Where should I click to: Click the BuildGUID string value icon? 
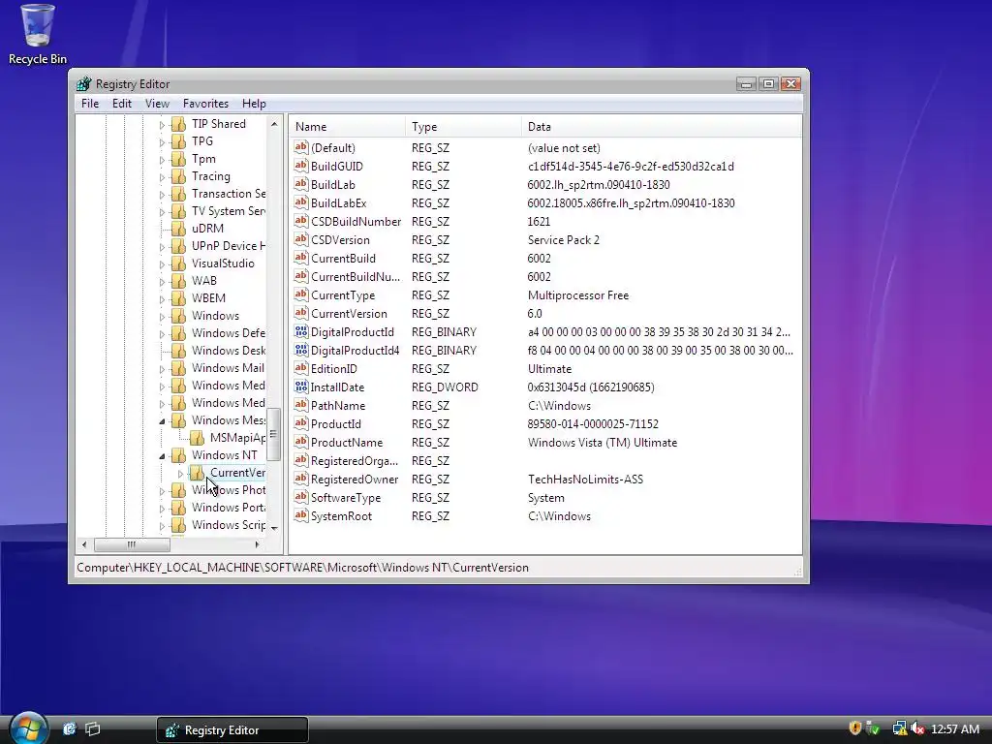click(x=301, y=166)
